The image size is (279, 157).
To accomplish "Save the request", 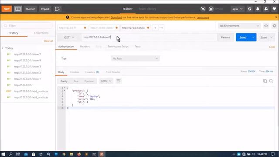I will [x=263, y=38].
